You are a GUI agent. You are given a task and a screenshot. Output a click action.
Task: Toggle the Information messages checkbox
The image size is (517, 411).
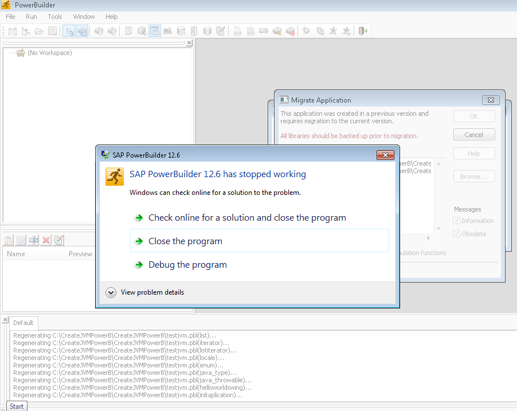pyautogui.click(x=457, y=221)
